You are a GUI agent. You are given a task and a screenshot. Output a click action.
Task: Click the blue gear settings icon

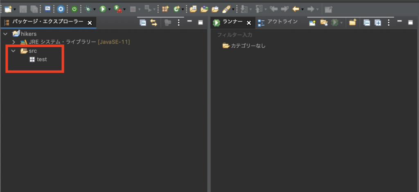tap(61, 9)
